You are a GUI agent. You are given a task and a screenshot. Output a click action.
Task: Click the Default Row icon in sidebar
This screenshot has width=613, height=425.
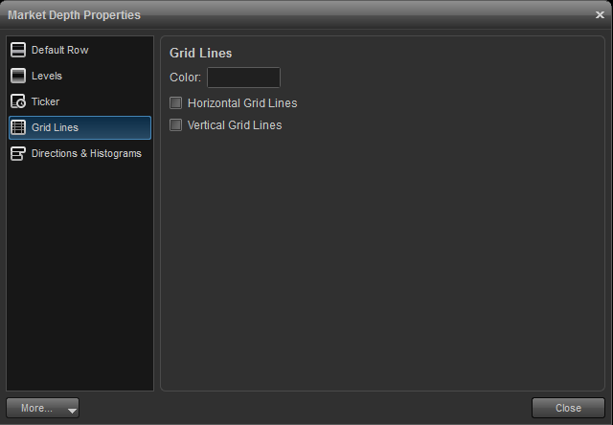point(18,50)
